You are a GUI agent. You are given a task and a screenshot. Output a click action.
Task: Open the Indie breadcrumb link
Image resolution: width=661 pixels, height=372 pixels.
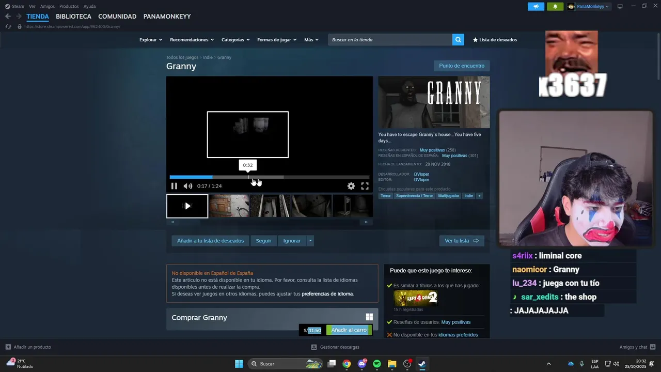(208, 57)
